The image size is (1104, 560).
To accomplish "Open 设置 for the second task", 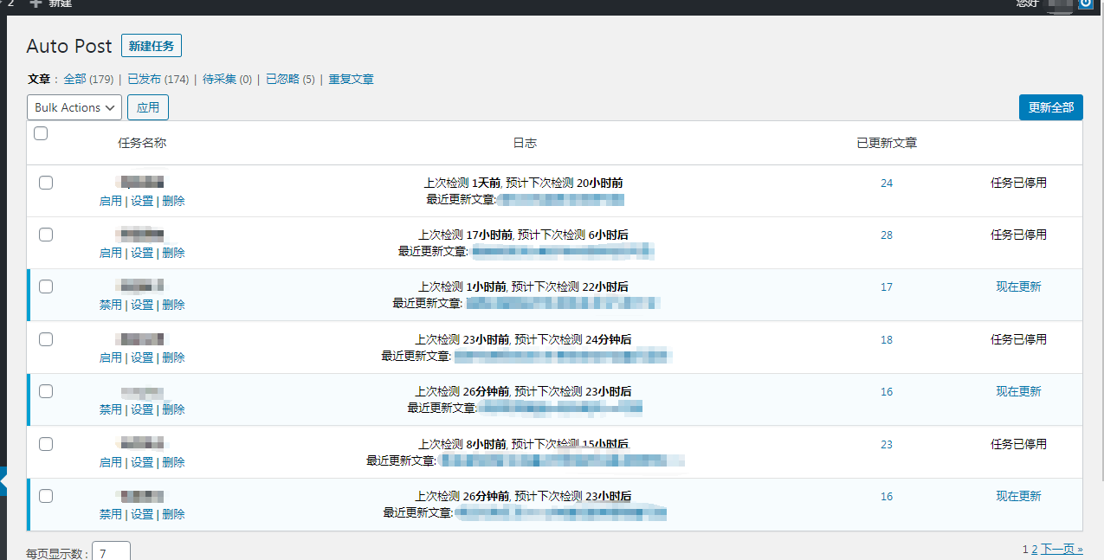I will tap(142, 252).
